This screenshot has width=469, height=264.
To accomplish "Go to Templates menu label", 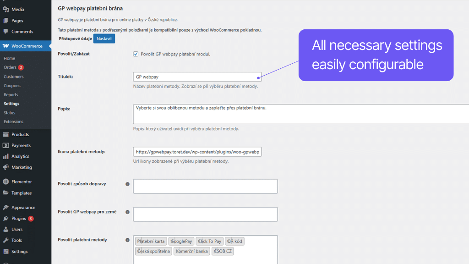I will [21, 193].
